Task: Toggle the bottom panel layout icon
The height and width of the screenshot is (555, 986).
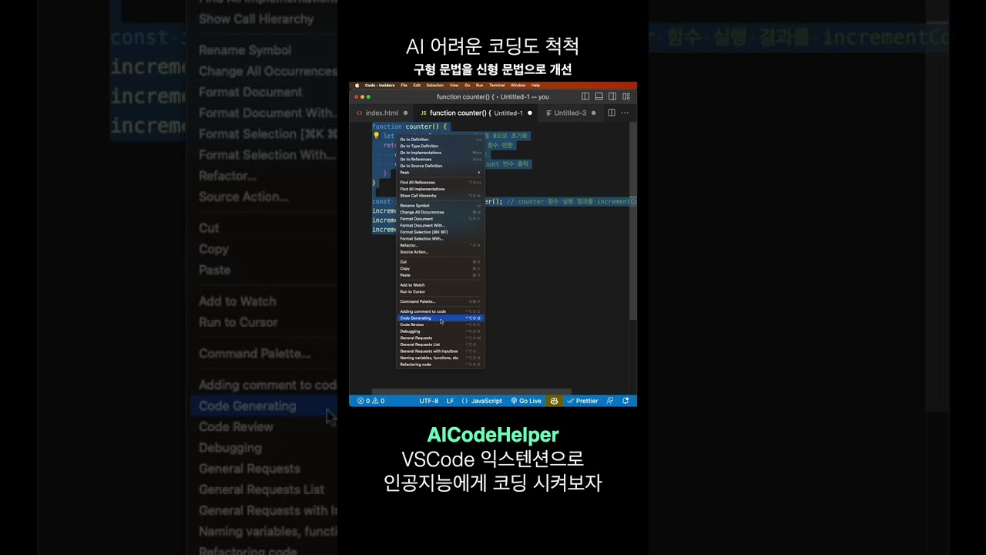Action: click(599, 97)
